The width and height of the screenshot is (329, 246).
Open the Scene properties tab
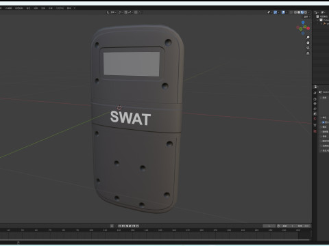point(315,113)
